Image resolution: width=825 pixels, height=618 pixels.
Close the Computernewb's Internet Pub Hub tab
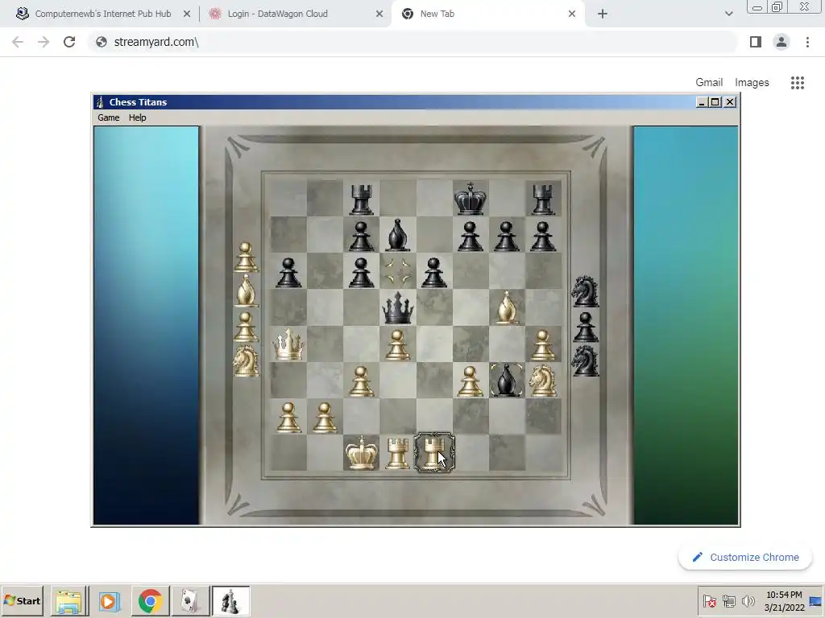point(187,14)
